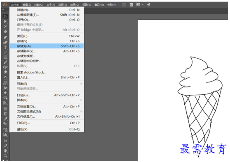Select the Direct Selection tool
The height and width of the screenshot is (162, 230).
coord(5,21)
